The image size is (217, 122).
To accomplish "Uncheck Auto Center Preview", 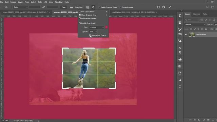I will pyautogui.click(x=80, y=18).
